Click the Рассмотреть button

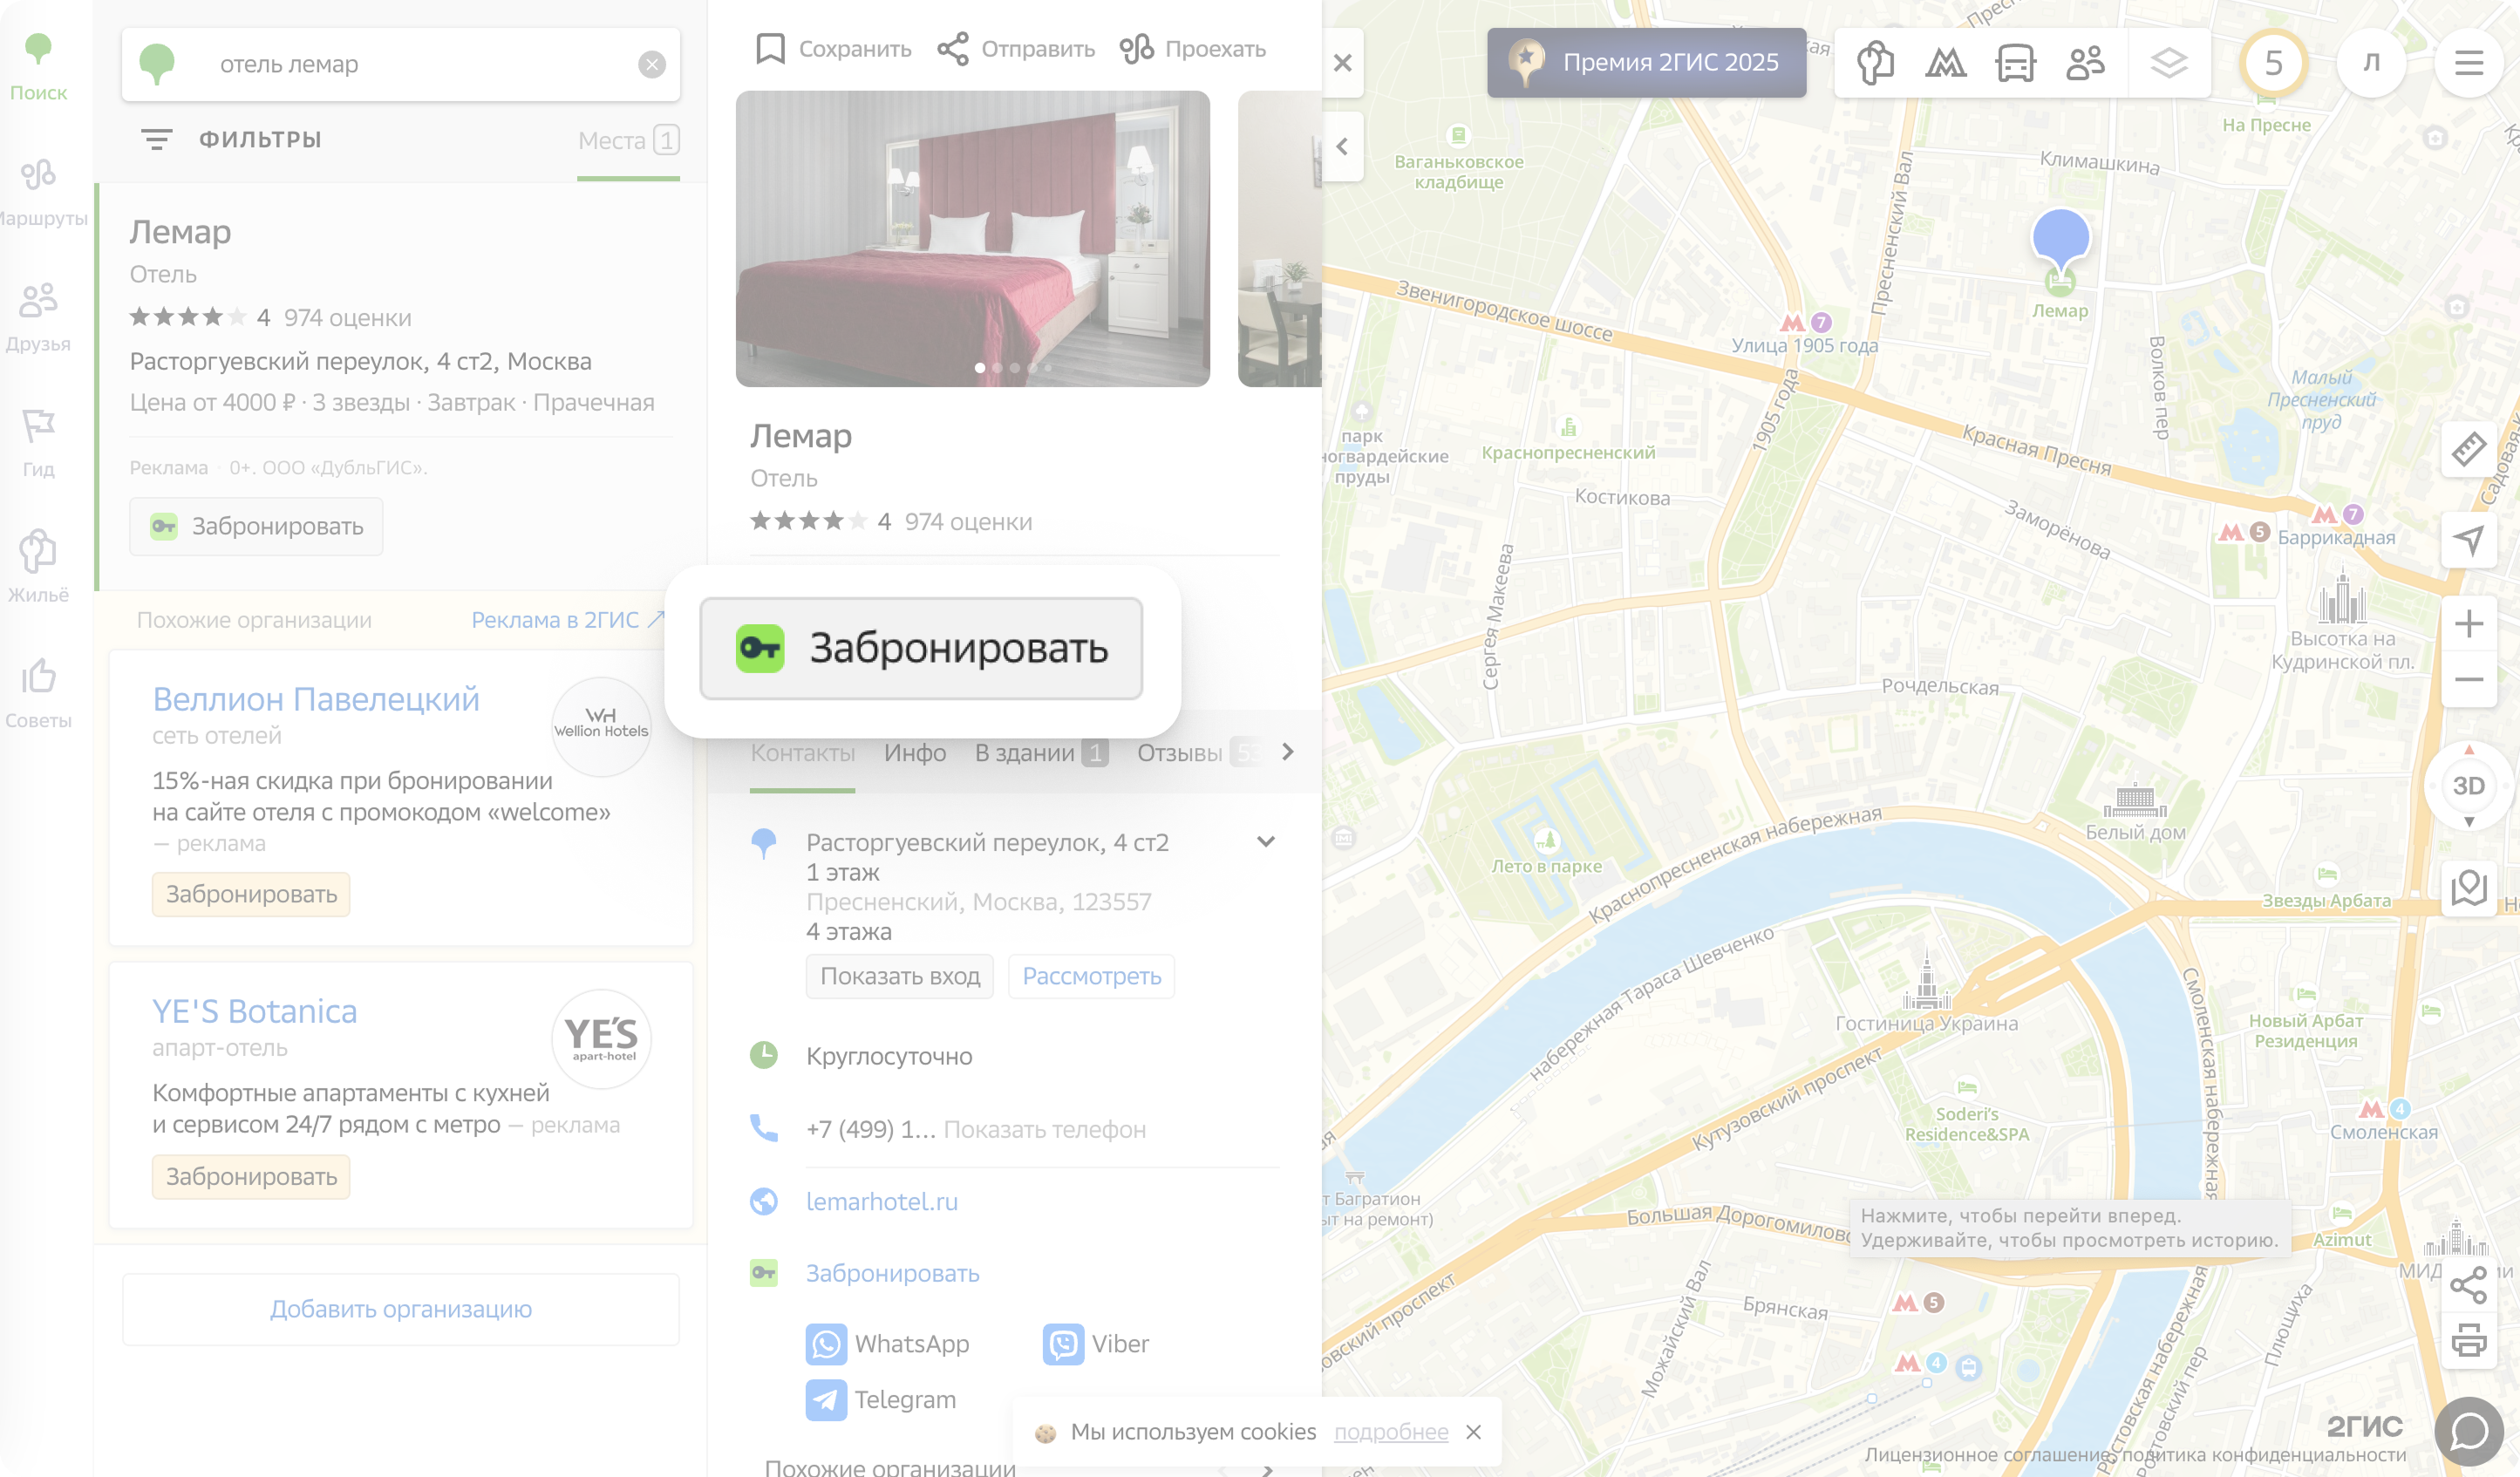pyautogui.click(x=1091, y=977)
